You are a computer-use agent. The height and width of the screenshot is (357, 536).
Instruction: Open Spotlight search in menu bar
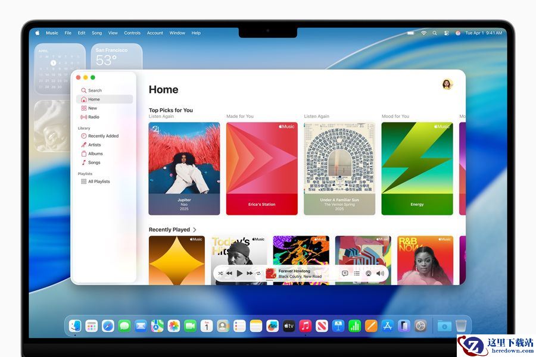(435, 33)
